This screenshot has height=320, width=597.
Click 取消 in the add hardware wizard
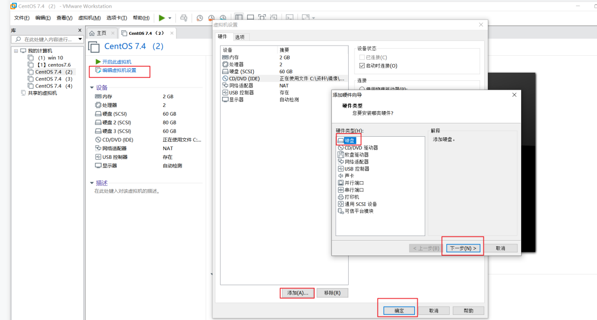tap(500, 248)
